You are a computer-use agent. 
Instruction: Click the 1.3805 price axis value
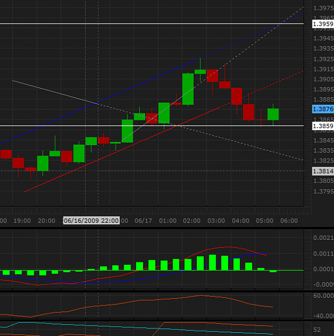click(x=323, y=181)
